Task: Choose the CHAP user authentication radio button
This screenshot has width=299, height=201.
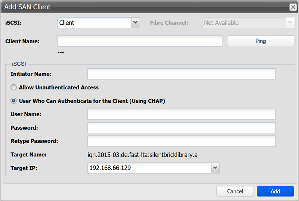Action: [x=14, y=101]
